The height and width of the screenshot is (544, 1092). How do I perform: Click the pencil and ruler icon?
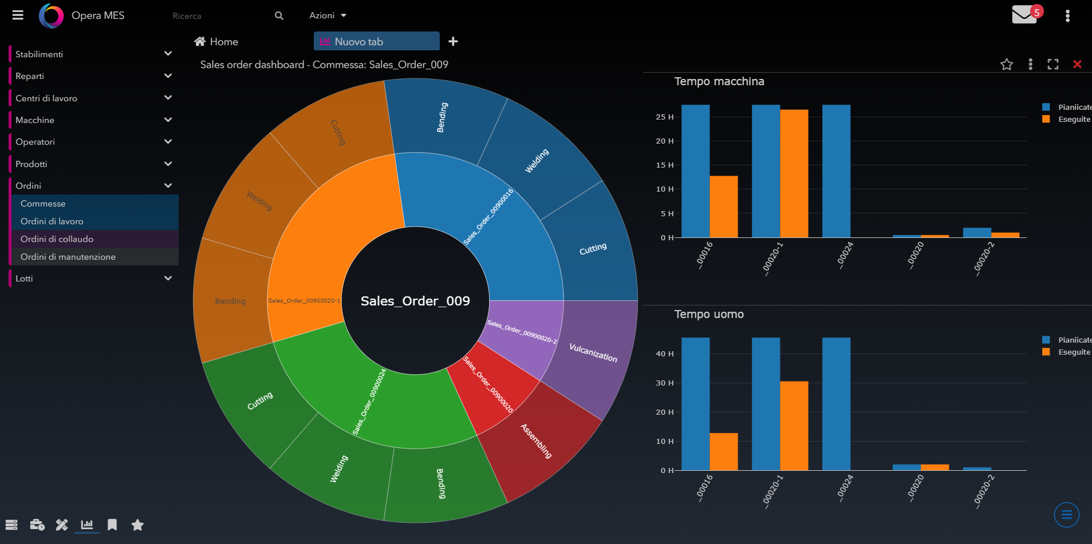(x=62, y=525)
